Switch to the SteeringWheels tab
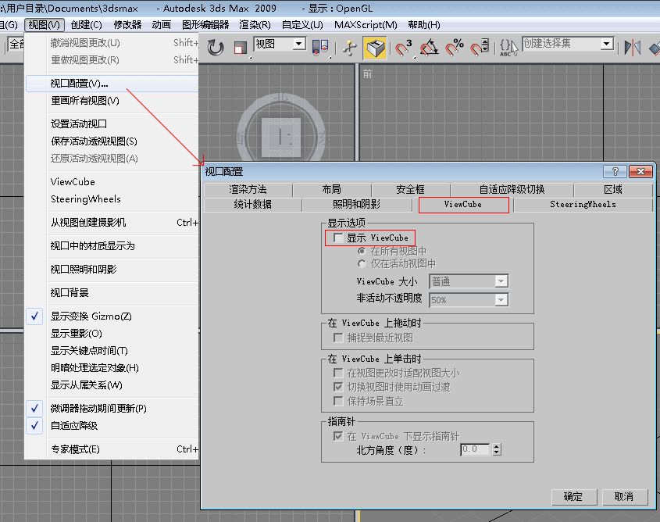Screen dimensions: 660x522 (x=583, y=205)
